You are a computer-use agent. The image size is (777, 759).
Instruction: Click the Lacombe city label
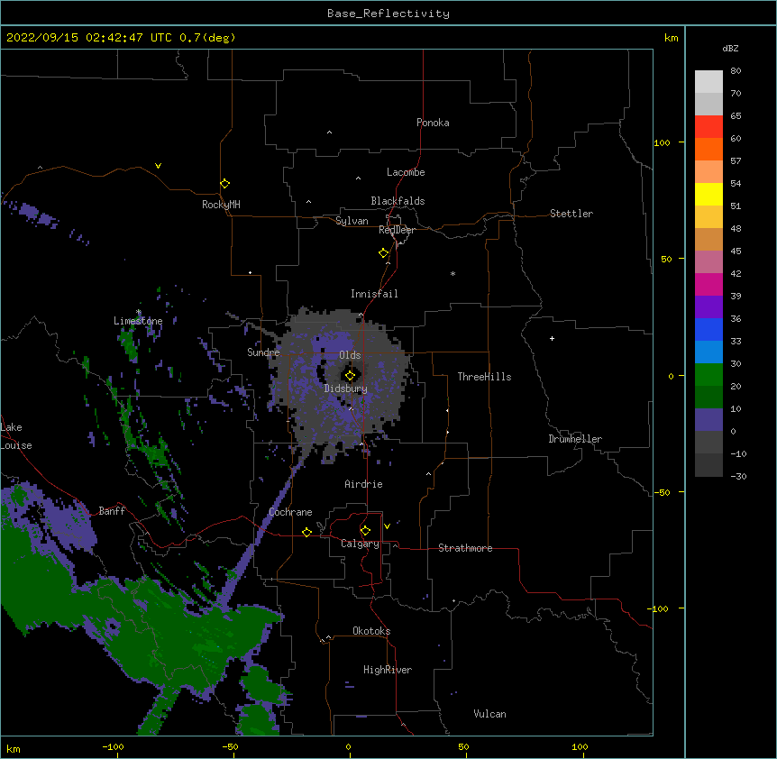coord(406,172)
